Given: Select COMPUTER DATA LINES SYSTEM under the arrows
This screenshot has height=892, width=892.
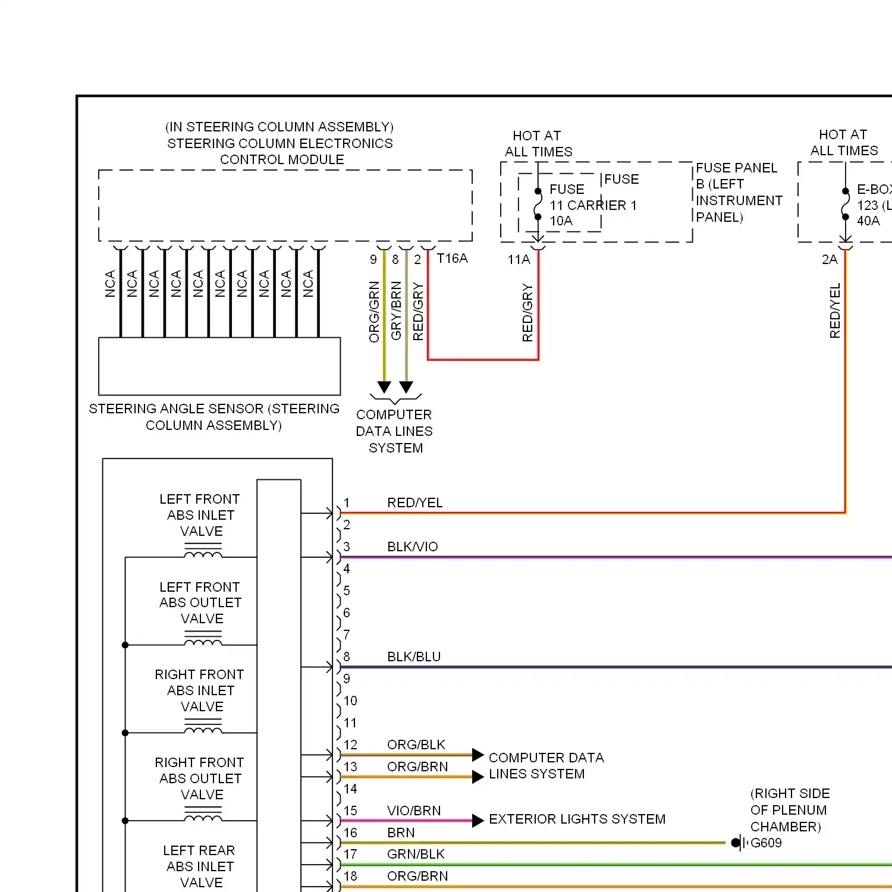Looking at the screenshot, I should (x=394, y=431).
